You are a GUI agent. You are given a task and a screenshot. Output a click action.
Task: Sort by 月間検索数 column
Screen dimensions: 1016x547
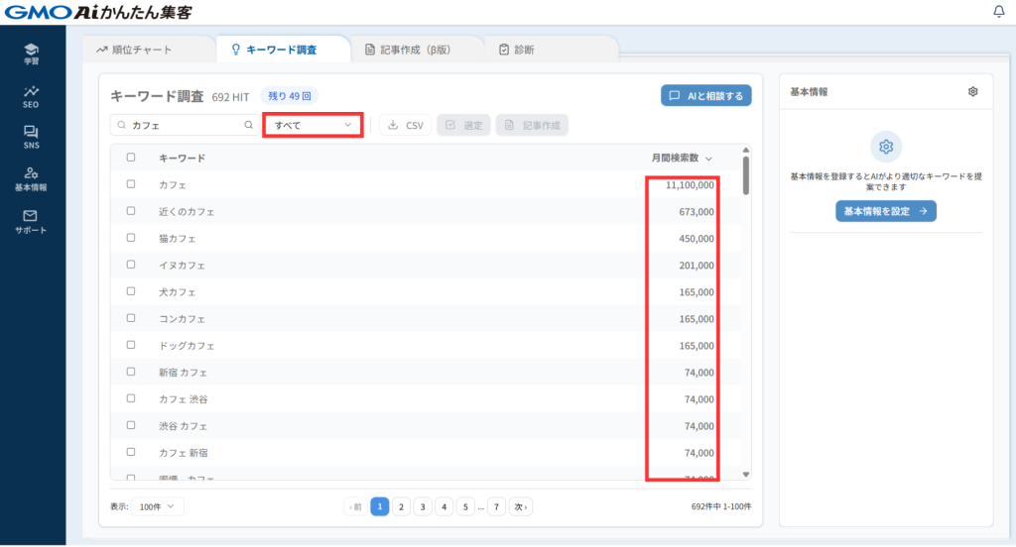pyautogui.click(x=682, y=158)
